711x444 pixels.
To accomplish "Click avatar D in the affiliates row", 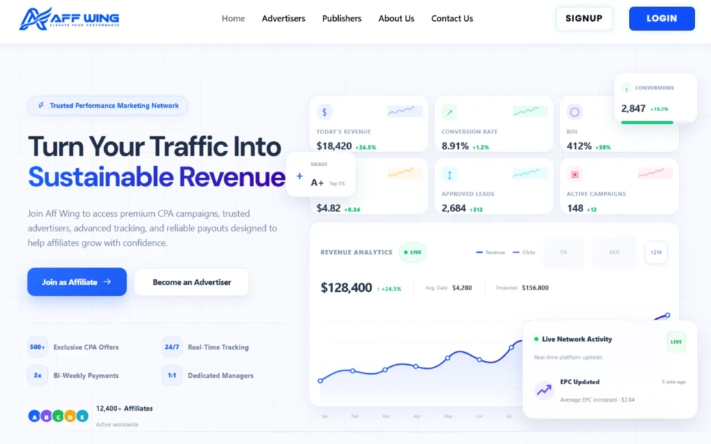I will coord(70,416).
